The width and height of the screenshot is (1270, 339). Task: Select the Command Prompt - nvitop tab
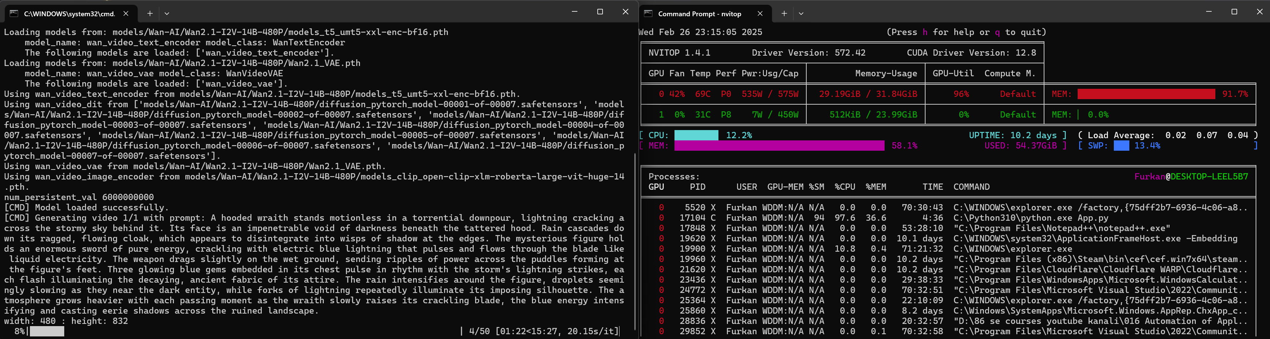click(699, 14)
